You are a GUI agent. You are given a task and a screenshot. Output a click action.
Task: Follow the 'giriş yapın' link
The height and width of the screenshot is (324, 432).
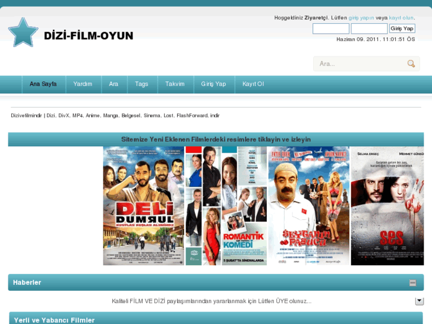(361, 18)
